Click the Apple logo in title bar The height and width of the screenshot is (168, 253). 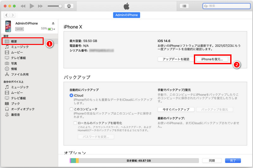126,6
